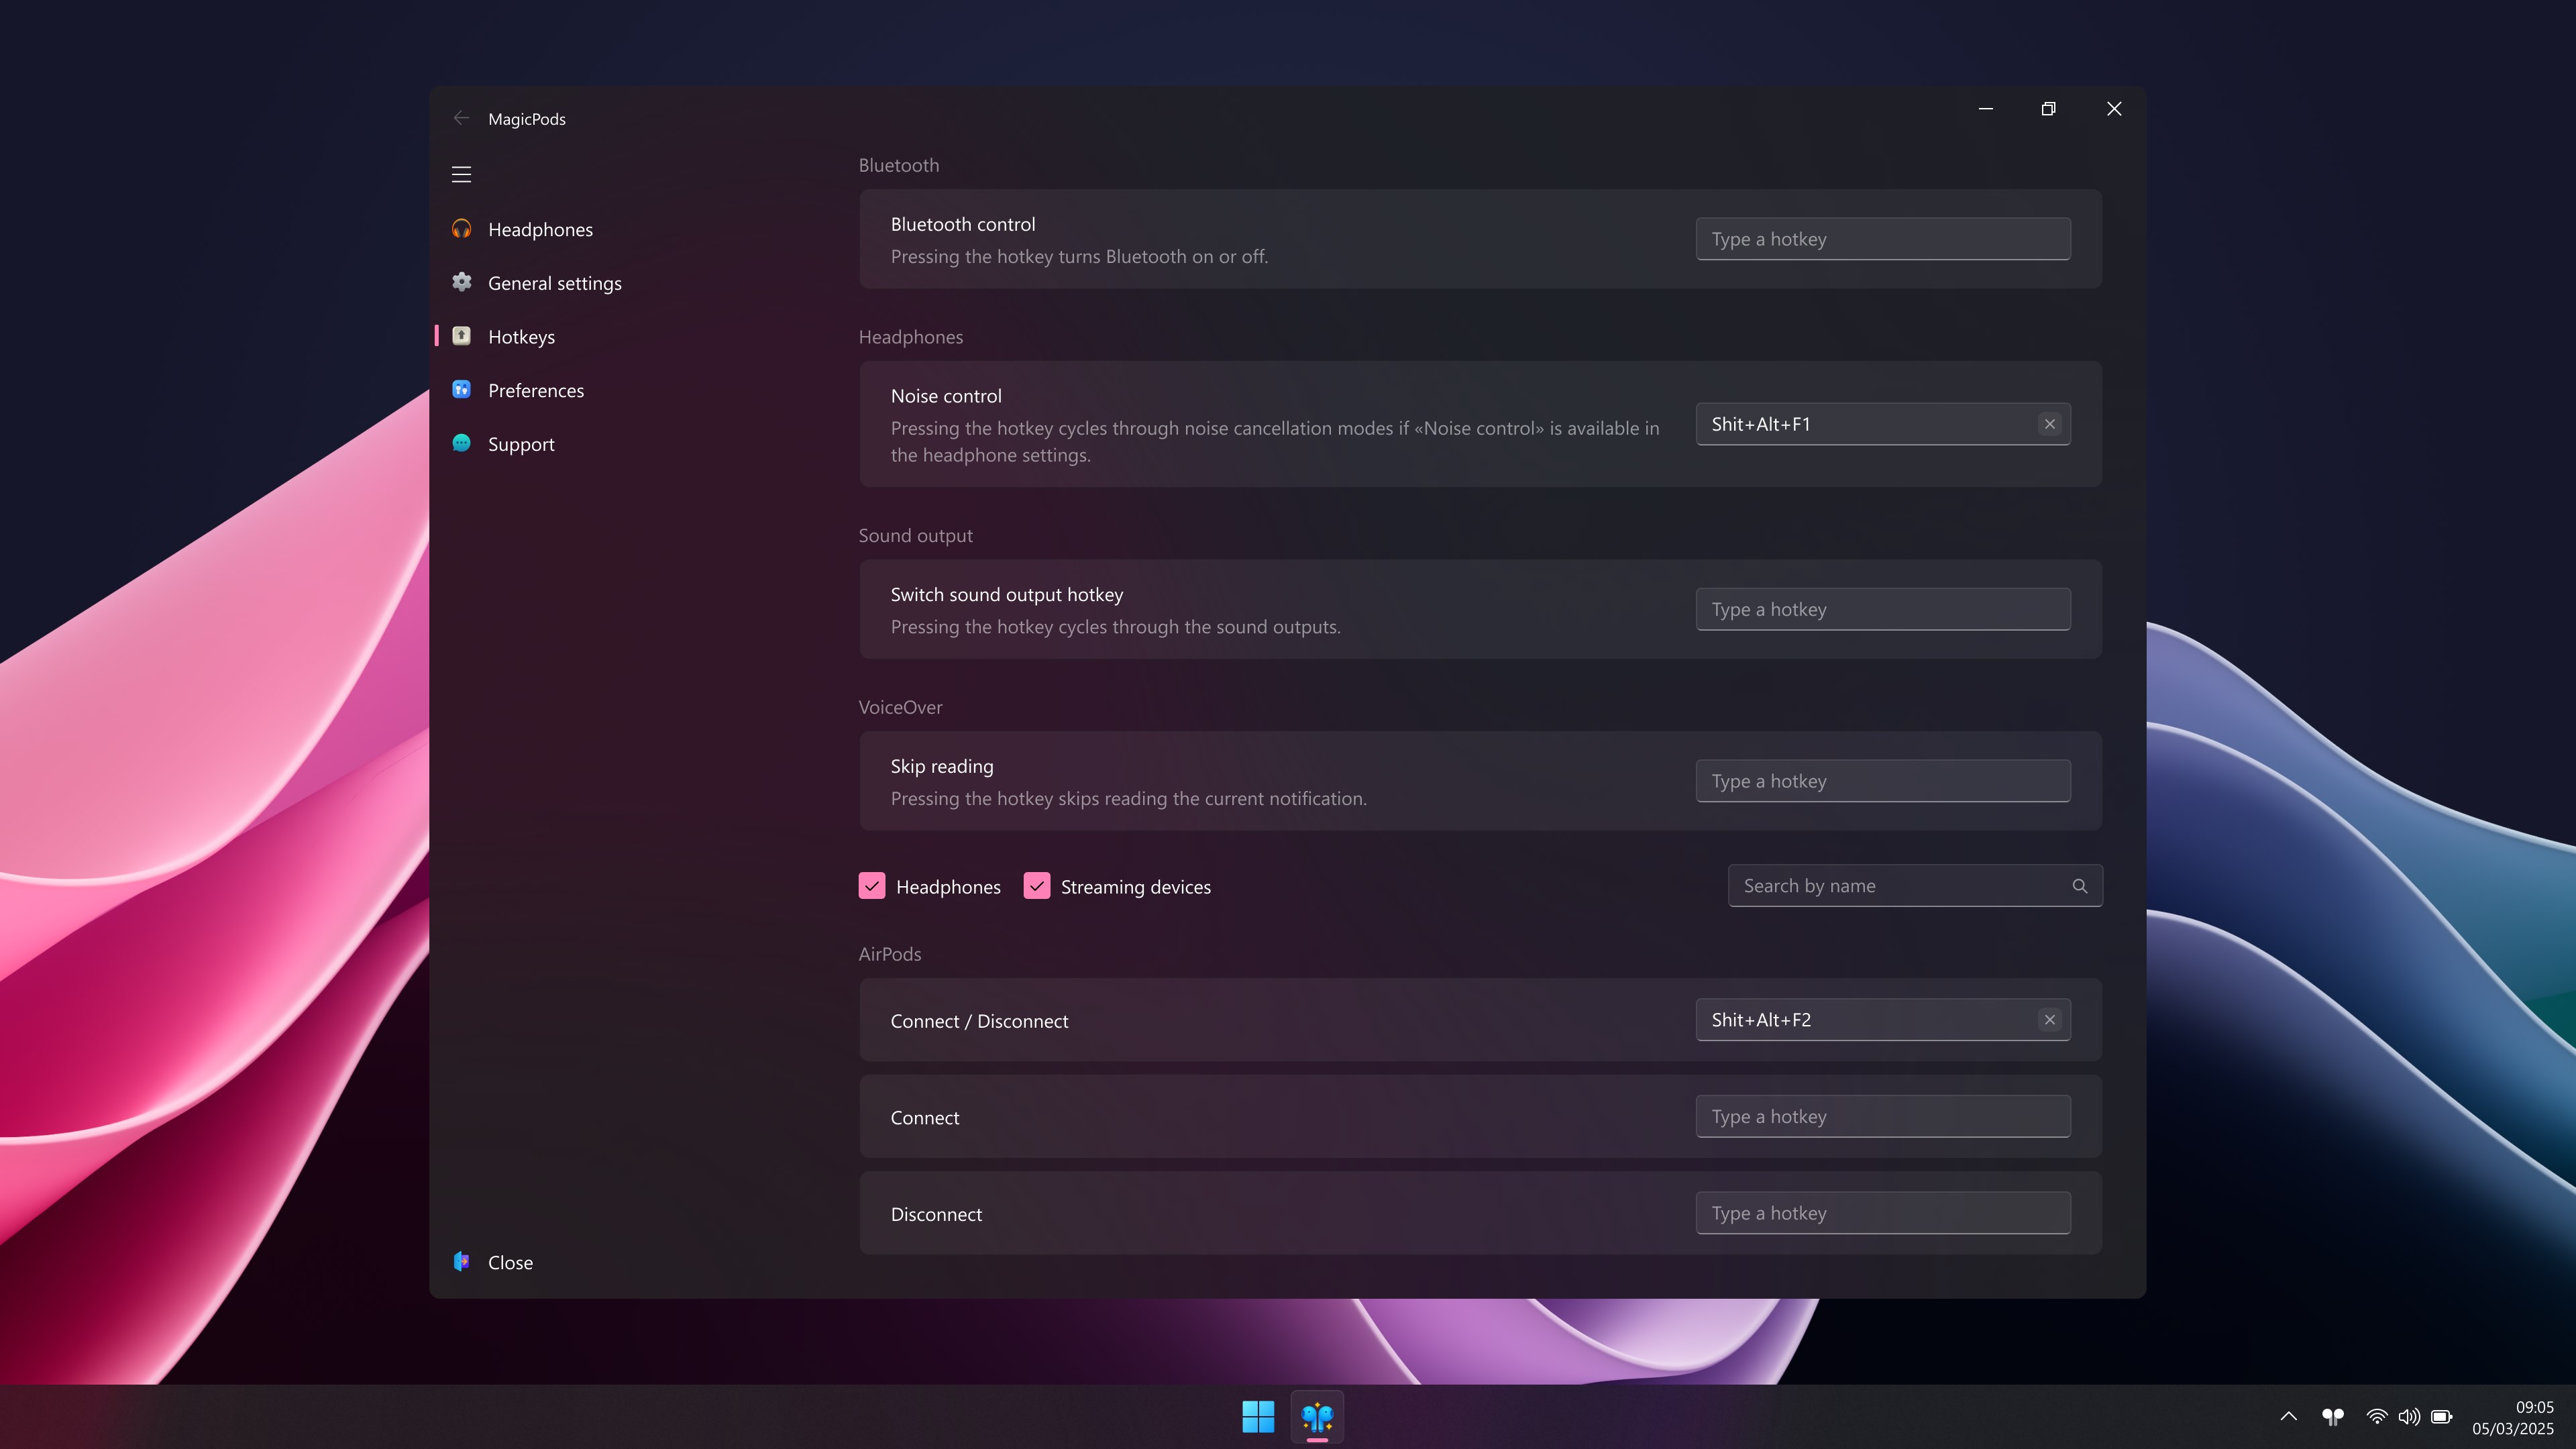Open the volume icon in the system tray
2576x1449 pixels.
[2409, 1416]
